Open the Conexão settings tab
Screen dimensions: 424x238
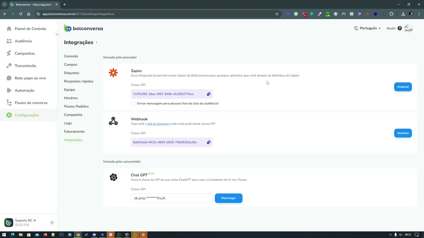click(x=71, y=56)
